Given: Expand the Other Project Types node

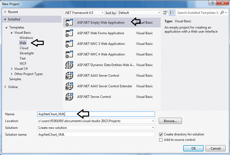Looking at the screenshot, I should 12,74.
